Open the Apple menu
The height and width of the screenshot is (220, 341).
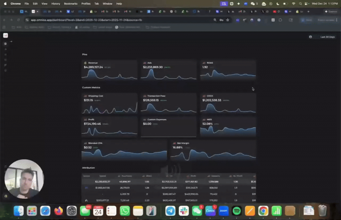click(x=5, y=4)
